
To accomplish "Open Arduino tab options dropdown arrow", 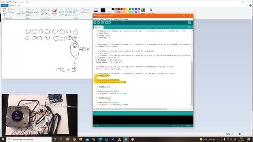I will [189, 27].
